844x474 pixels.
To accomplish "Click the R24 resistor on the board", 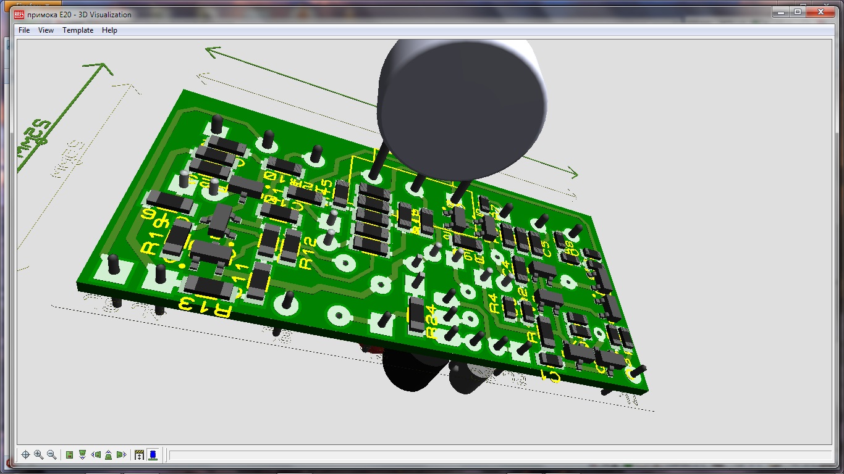I will pos(417,314).
